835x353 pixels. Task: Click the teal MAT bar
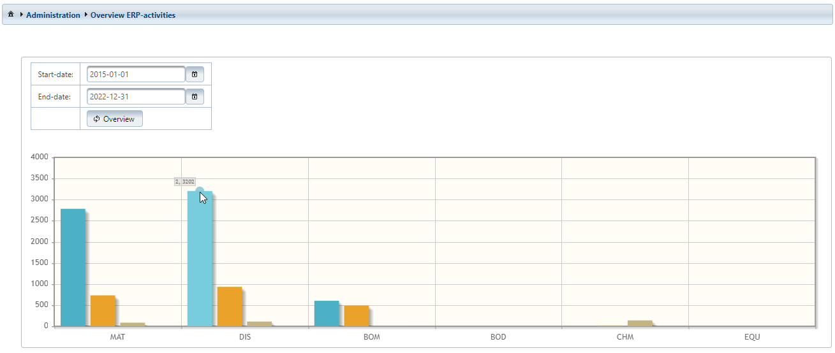click(x=73, y=268)
